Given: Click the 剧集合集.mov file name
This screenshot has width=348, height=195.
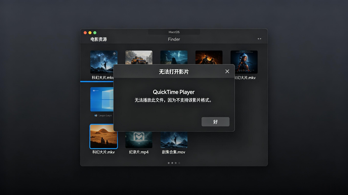Looking at the screenshot, I should 173,152.
